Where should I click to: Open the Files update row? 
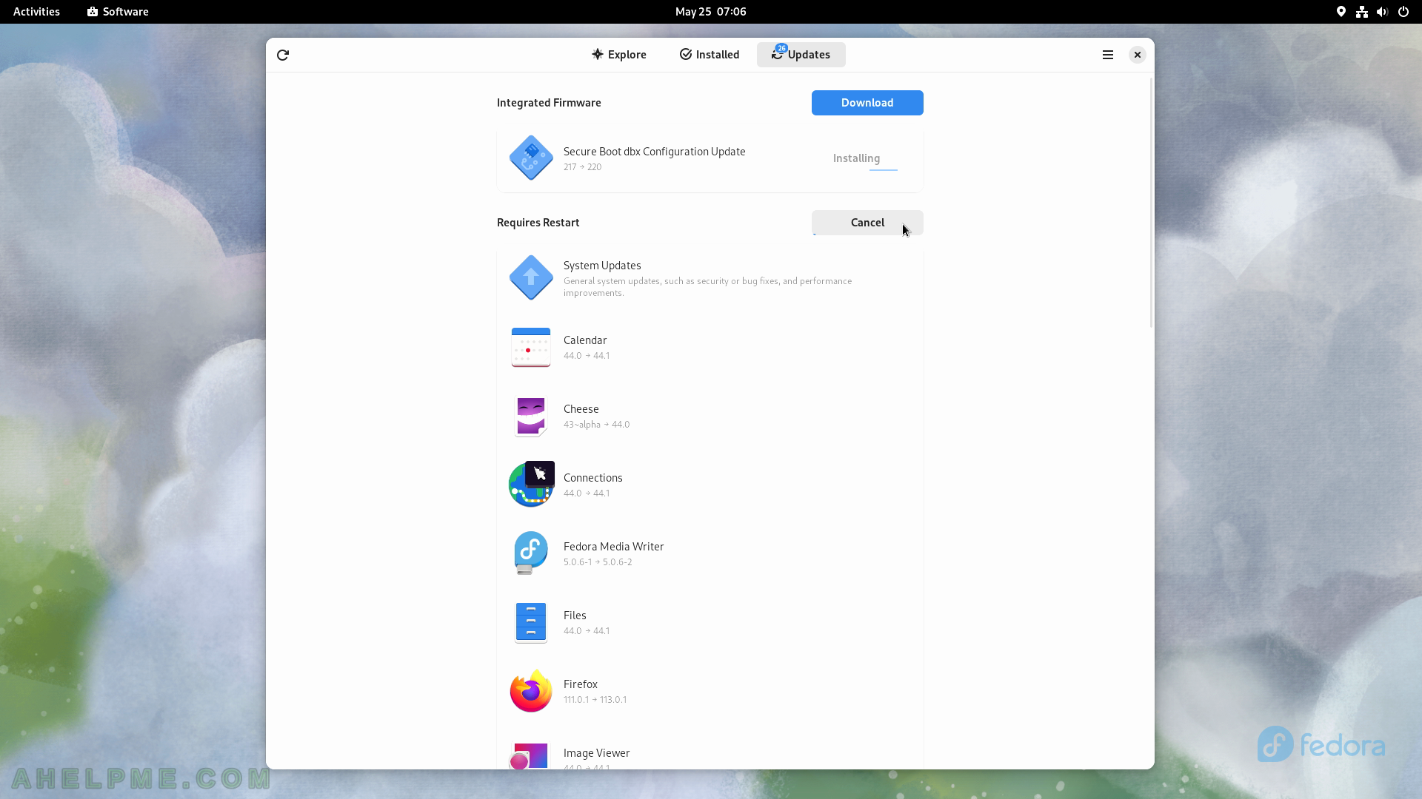[x=710, y=622]
